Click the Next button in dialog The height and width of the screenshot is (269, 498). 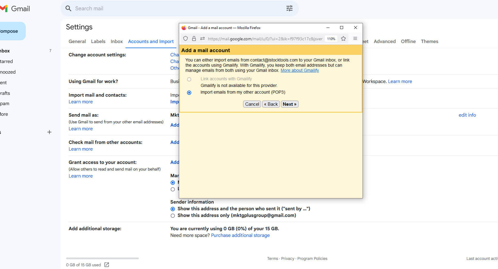pos(289,104)
